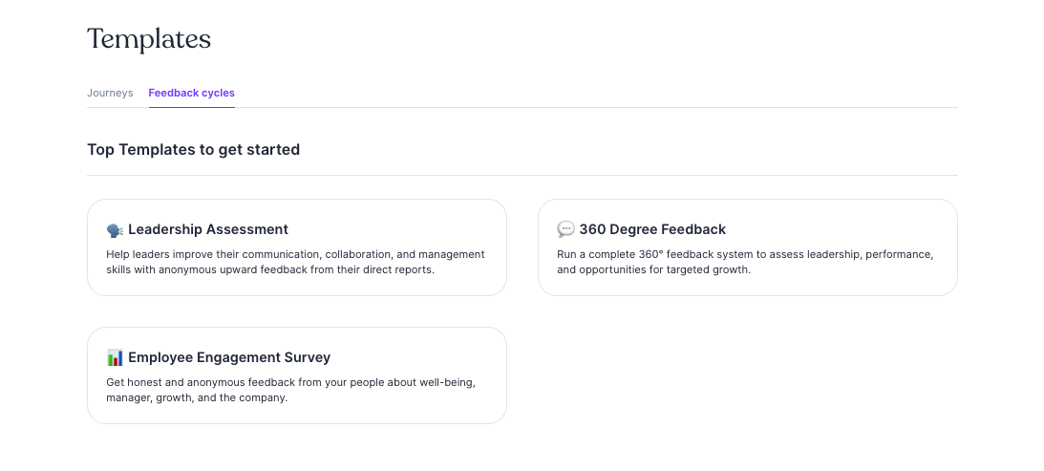
Task: Click the "manager, growth, and the company" text line
Action: coord(197,397)
